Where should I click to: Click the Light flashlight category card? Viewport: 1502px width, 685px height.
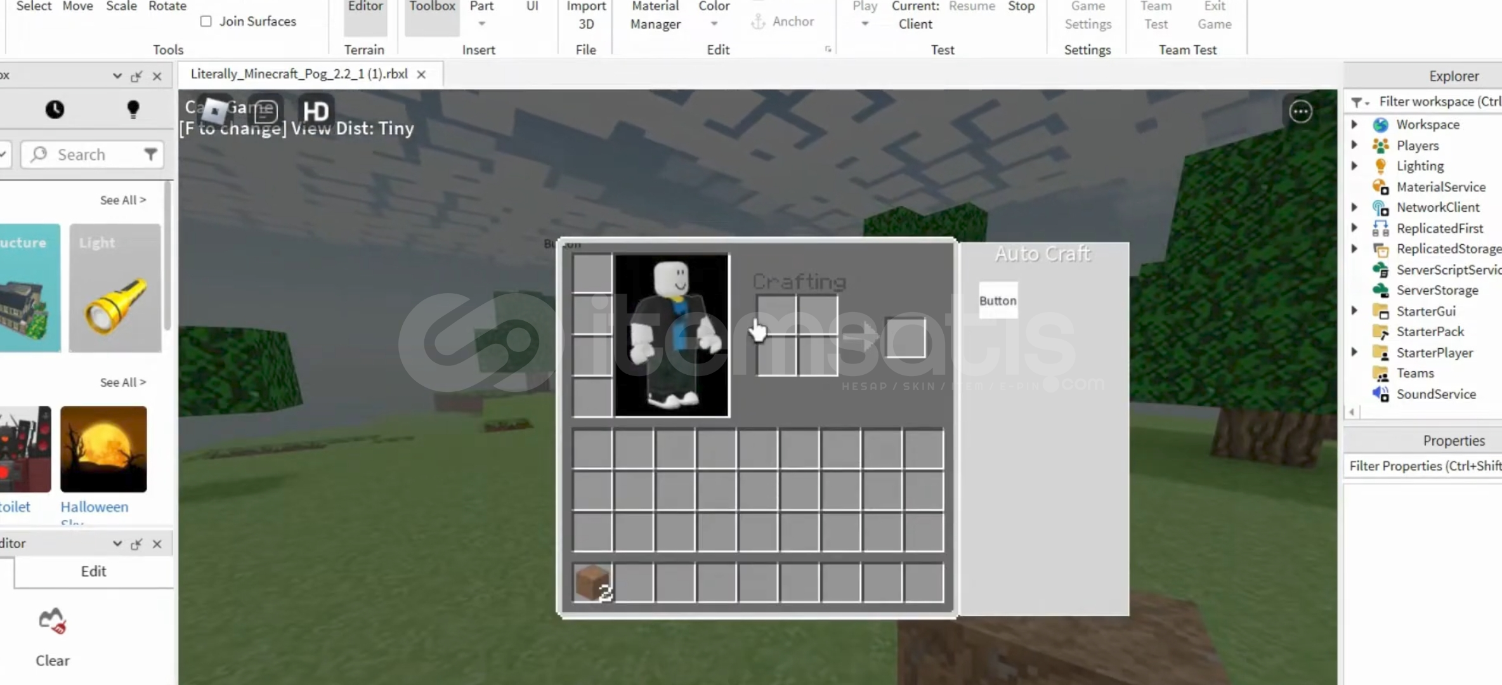[x=115, y=288]
